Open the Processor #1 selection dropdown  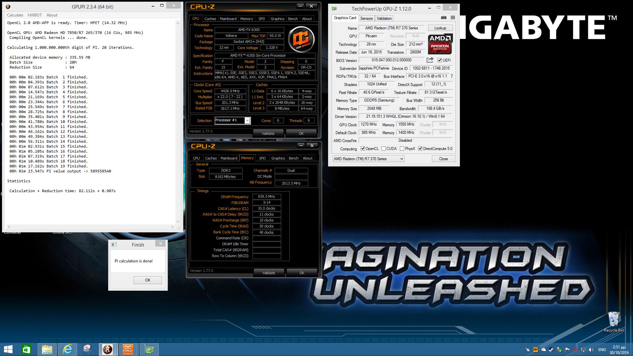tap(233, 120)
